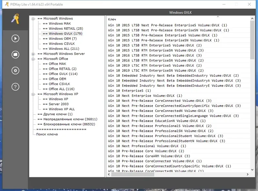Open Поиск ключа key search
The image size is (258, 191).
(x=47, y=134)
